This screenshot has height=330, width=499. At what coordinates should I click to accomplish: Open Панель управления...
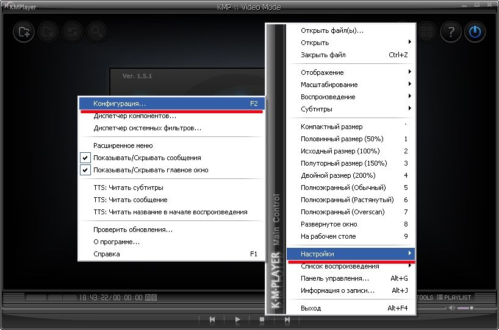tap(351, 278)
